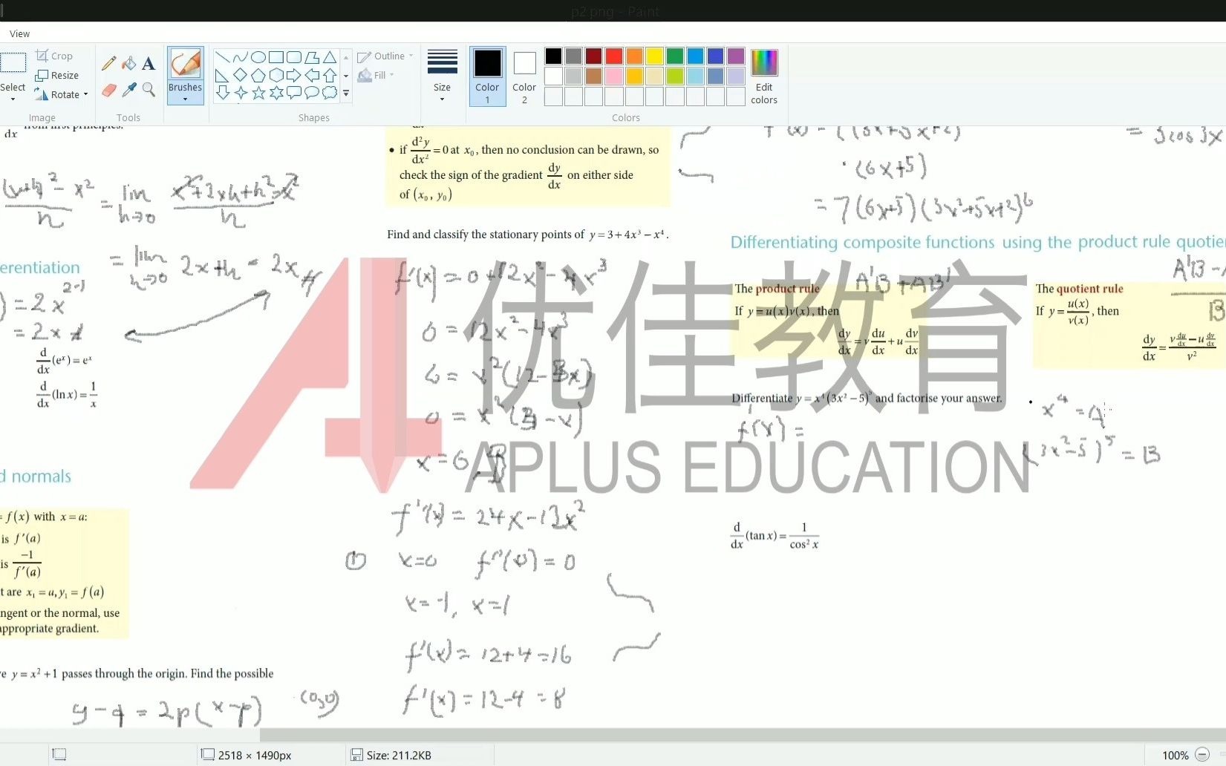Click the zoom out minus button
This screenshot has height=766, width=1226.
[1203, 755]
